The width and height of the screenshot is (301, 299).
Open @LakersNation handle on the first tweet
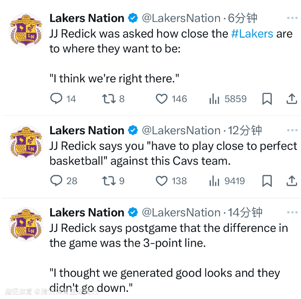click(x=181, y=18)
